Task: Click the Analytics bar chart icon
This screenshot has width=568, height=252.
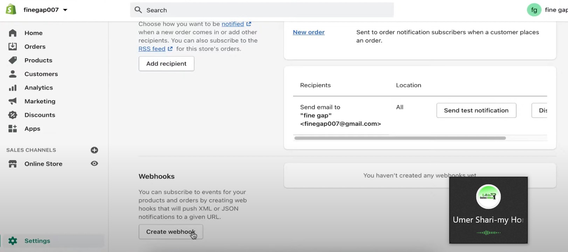Action: [x=13, y=88]
